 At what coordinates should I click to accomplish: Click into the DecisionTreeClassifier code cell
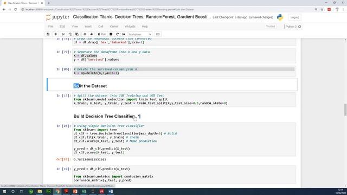pyautogui.click(x=184, y=139)
